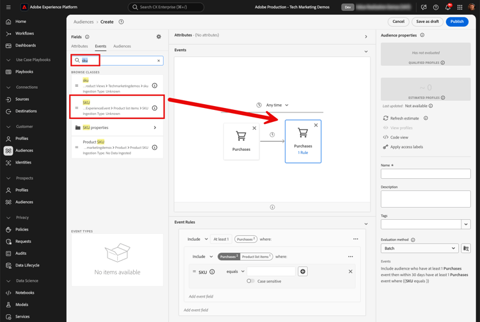Open the Tags dropdown arrow
The height and width of the screenshot is (322, 480).
point(466,224)
